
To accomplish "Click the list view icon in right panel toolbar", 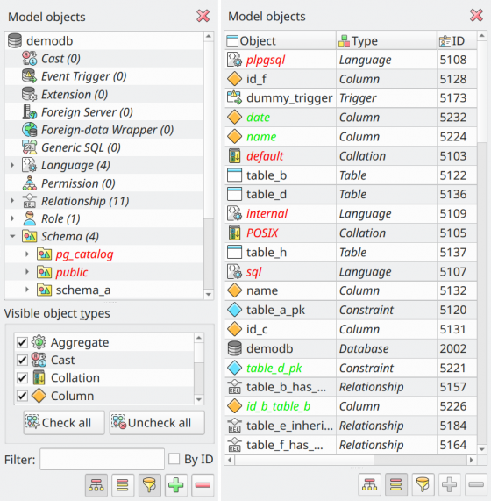I will point(395,484).
